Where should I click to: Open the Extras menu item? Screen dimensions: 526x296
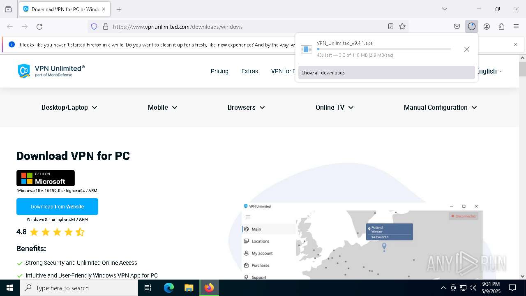(250, 71)
